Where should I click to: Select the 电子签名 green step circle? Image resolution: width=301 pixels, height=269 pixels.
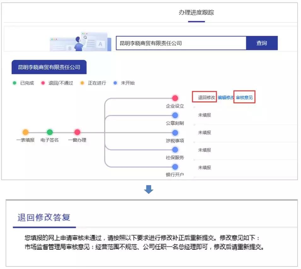(x=49, y=132)
